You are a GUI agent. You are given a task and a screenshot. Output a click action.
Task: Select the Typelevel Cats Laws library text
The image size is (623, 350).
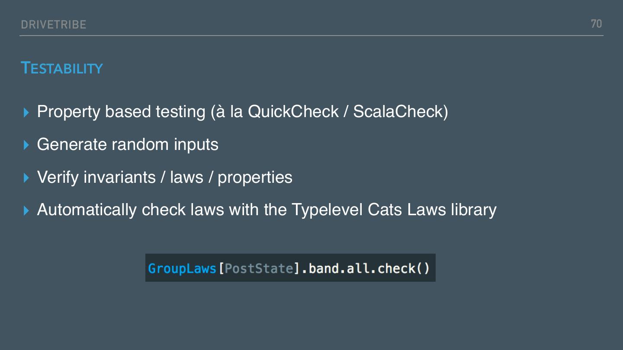pos(394,210)
